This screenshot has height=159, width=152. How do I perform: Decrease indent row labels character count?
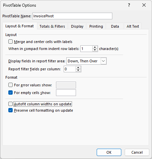tap(95, 50)
